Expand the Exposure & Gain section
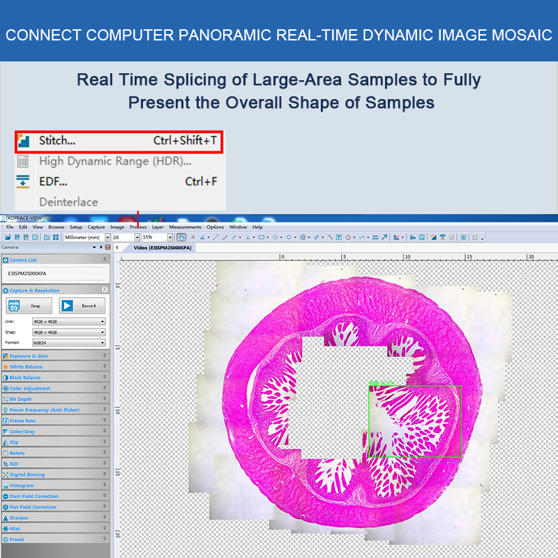558x558 pixels. [54, 356]
